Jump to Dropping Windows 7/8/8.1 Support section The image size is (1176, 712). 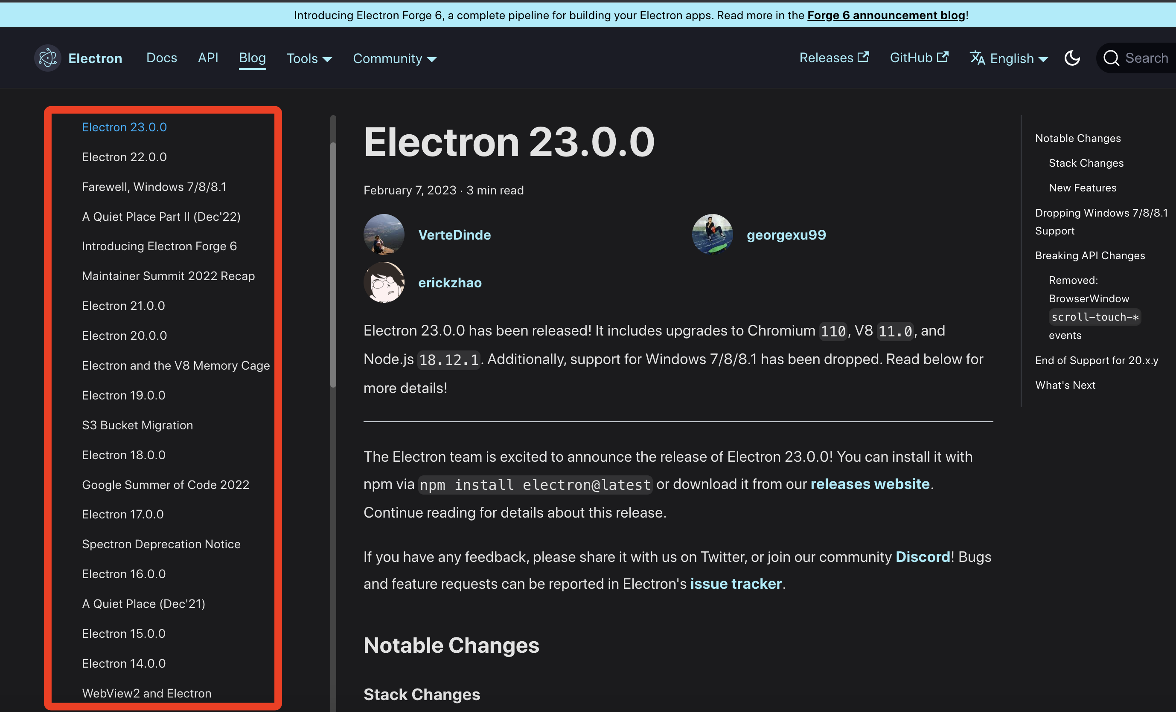pyautogui.click(x=1101, y=221)
